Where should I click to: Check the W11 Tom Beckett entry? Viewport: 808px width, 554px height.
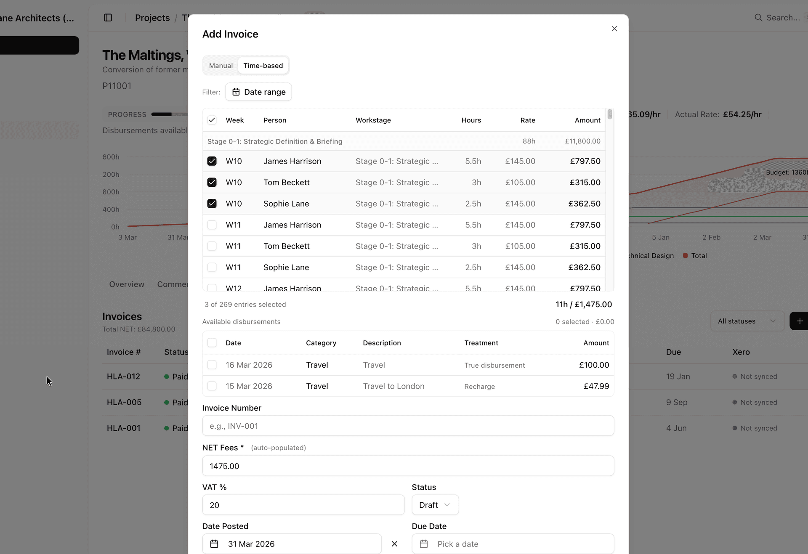click(x=212, y=246)
